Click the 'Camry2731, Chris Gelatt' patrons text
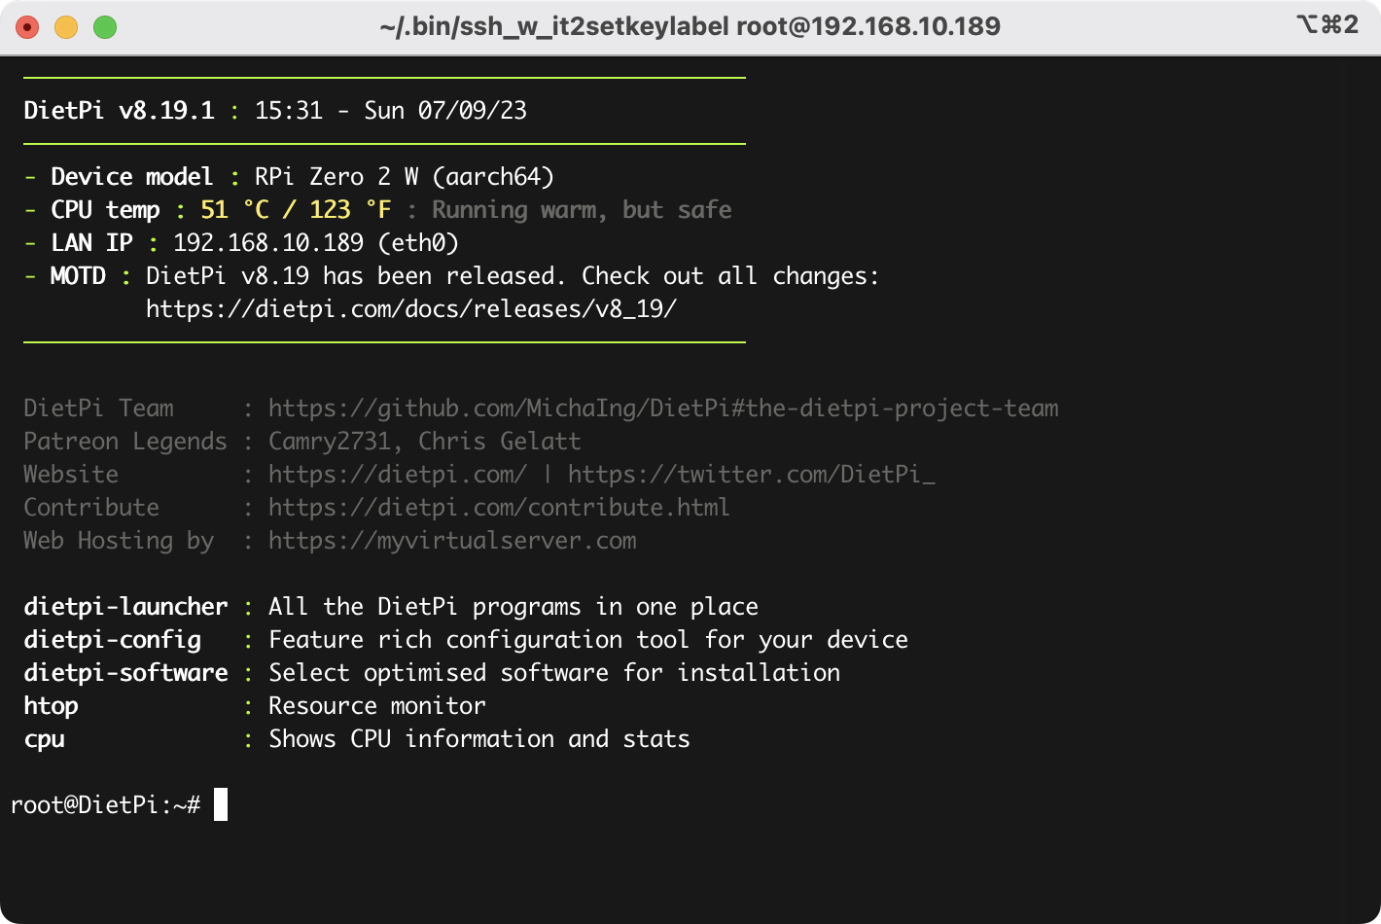This screenshot has height=924, width=1381. click(x=425, y=442)
